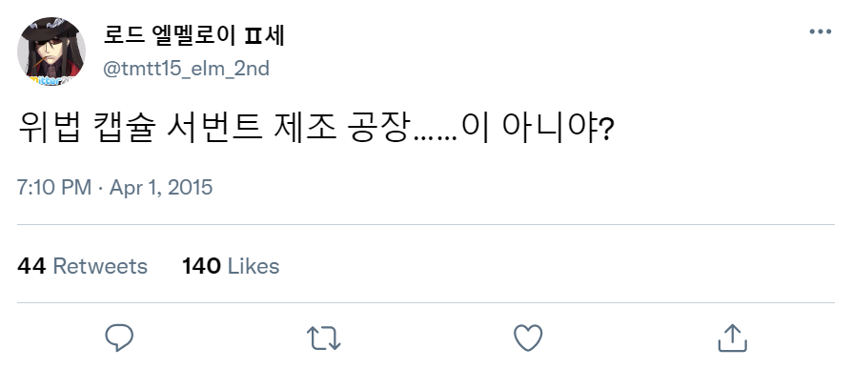Click the Apr 1, 2015 date
852x390 pixels.
pos(161,187)
